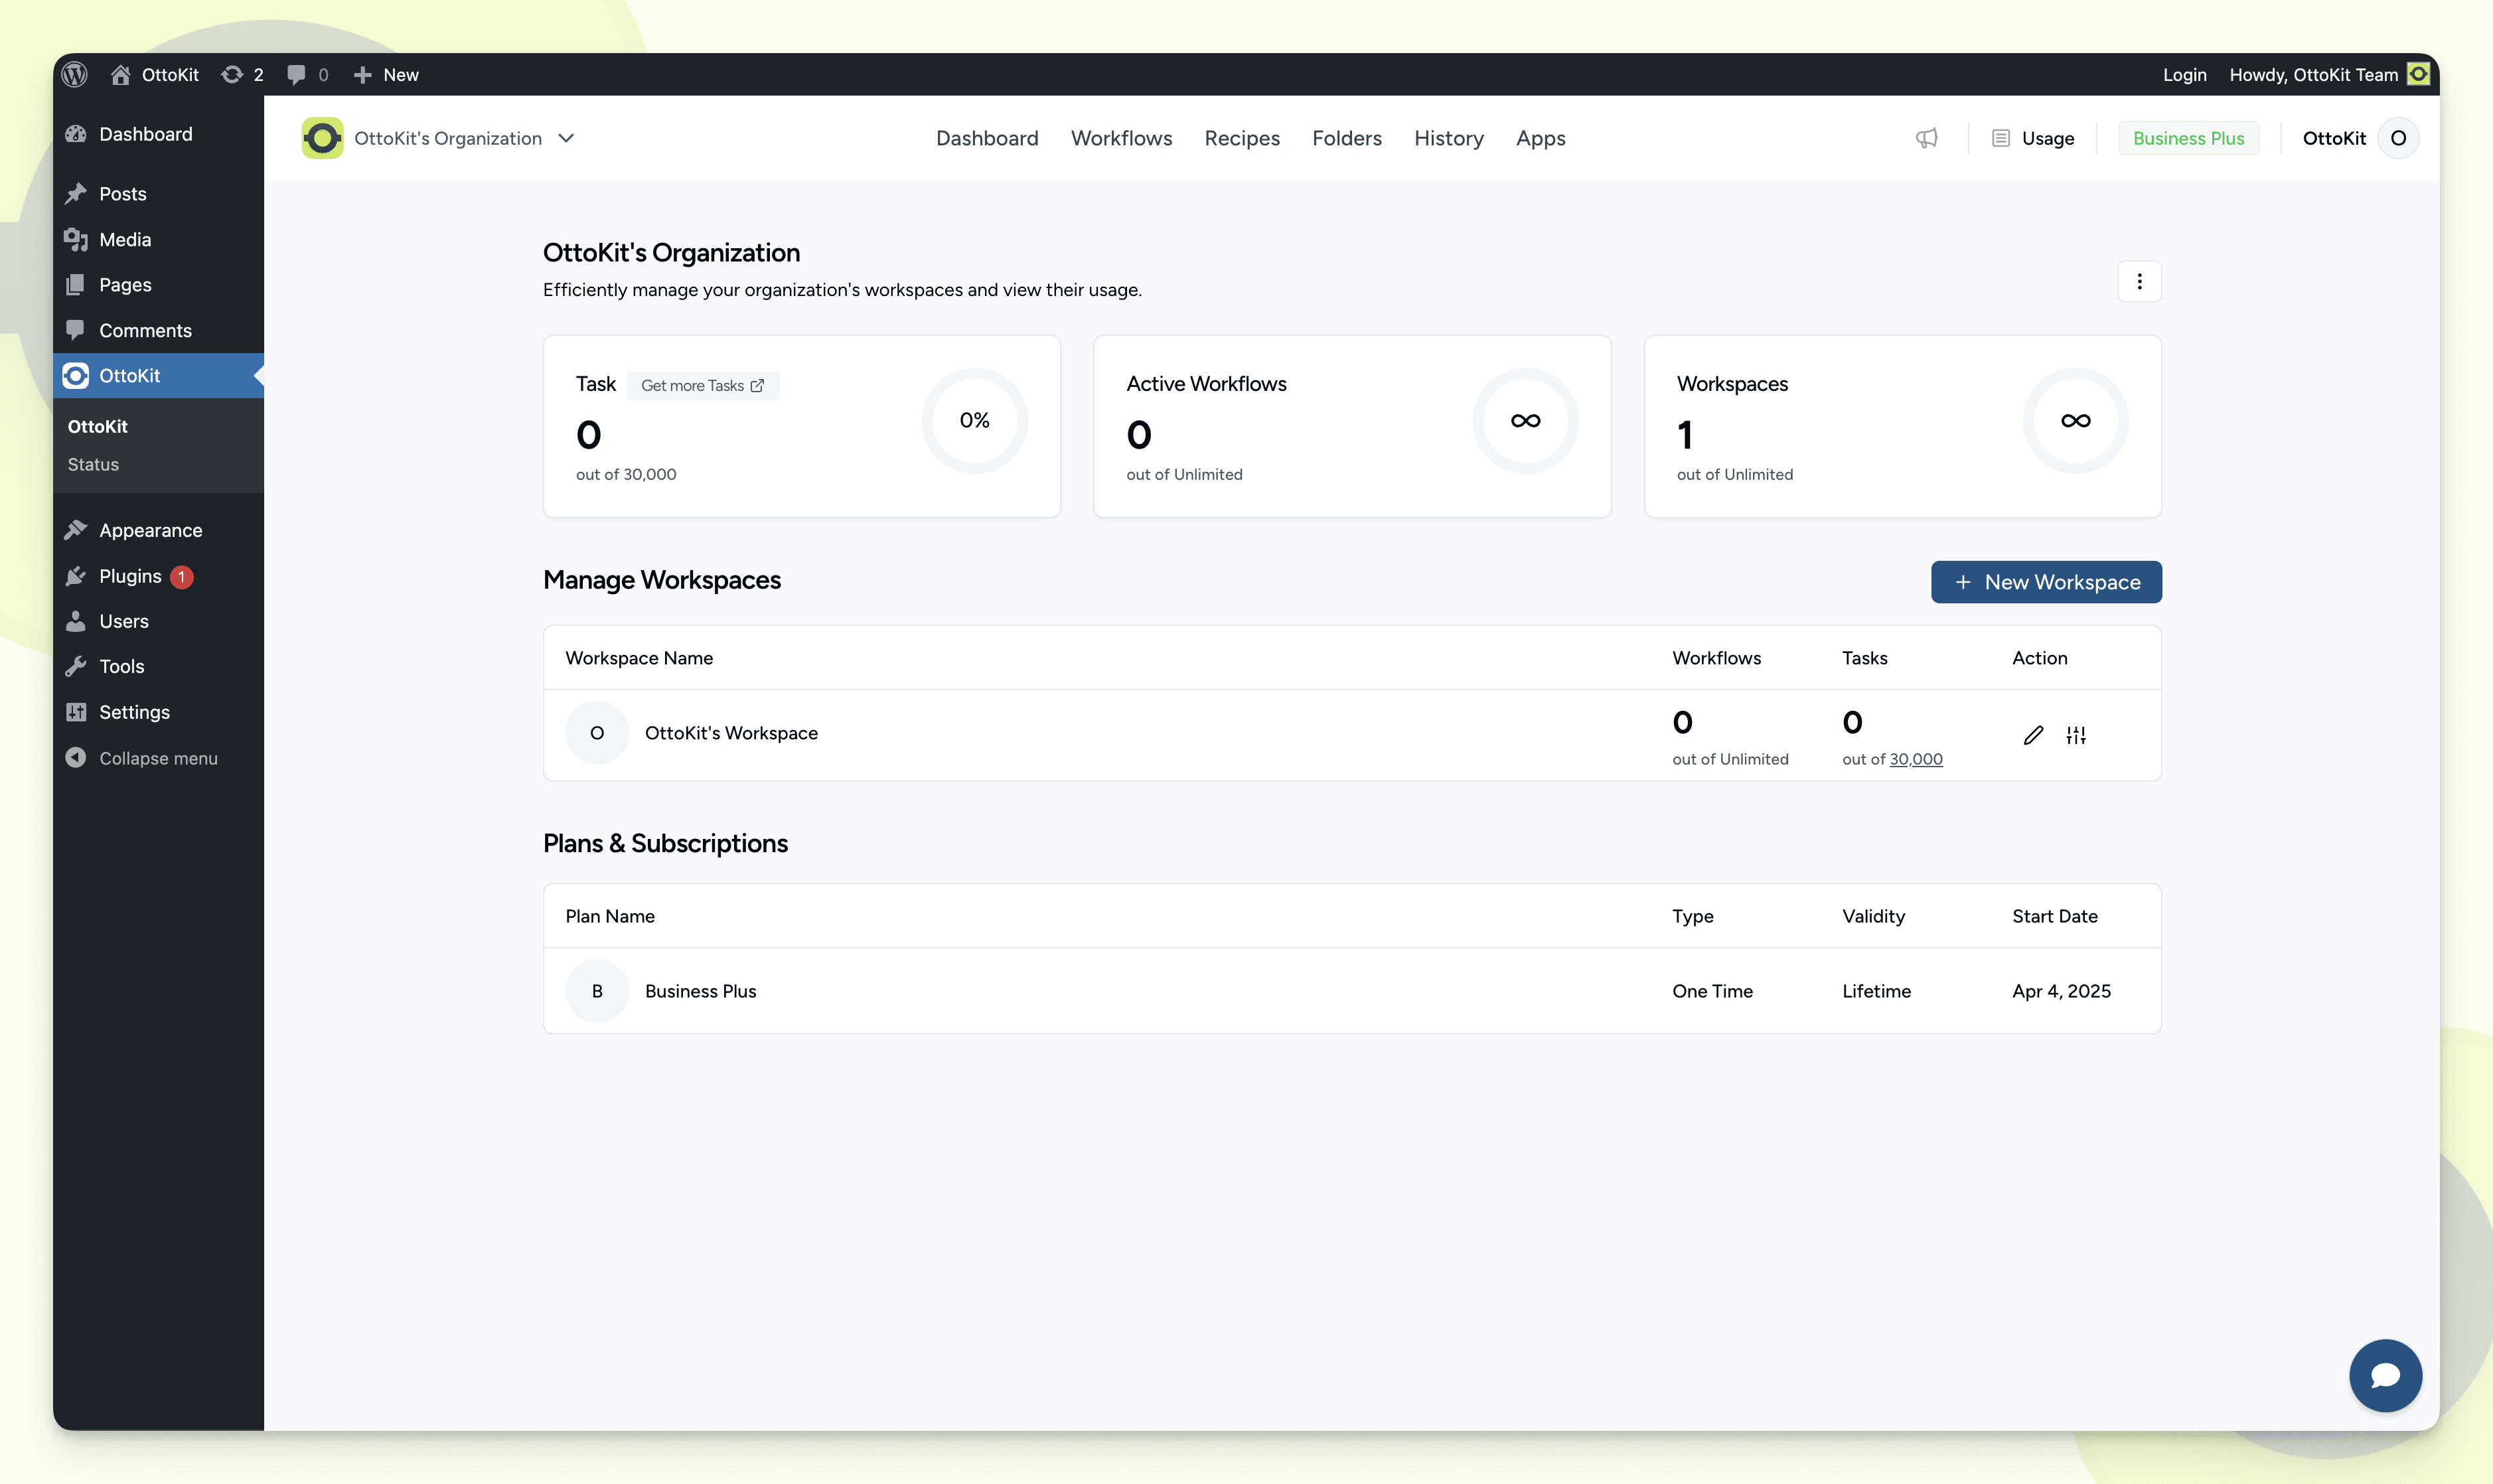Screen dimensions: 2493x1484
Task: Click the Get more Tasks link
Action: [702, 386]
